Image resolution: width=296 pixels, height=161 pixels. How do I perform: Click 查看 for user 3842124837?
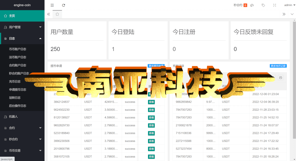click(x=151, y=102)
